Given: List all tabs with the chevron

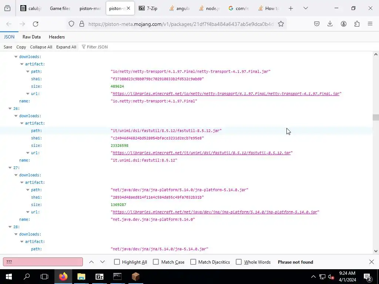Looking at the screenshot, I should click(x=305, y=9).
